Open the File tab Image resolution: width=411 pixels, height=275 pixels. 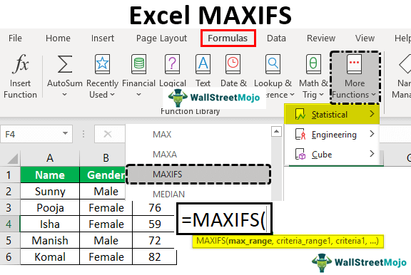[x=15, y=38]
